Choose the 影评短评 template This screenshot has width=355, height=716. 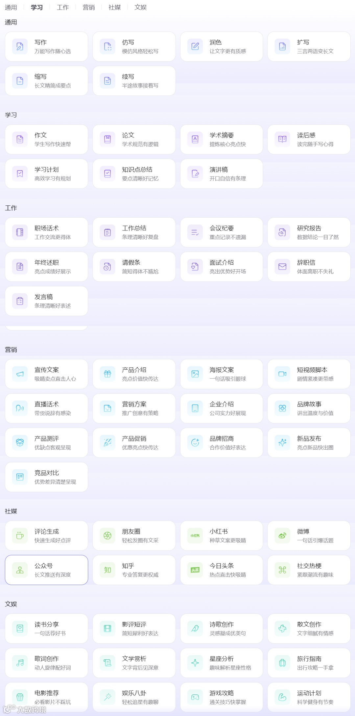point(134,628)
